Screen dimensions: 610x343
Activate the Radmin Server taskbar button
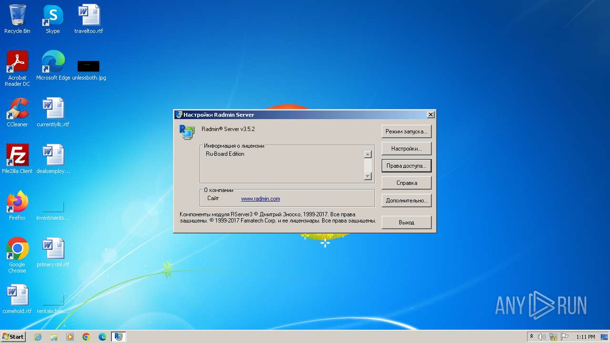coord(119,337)
